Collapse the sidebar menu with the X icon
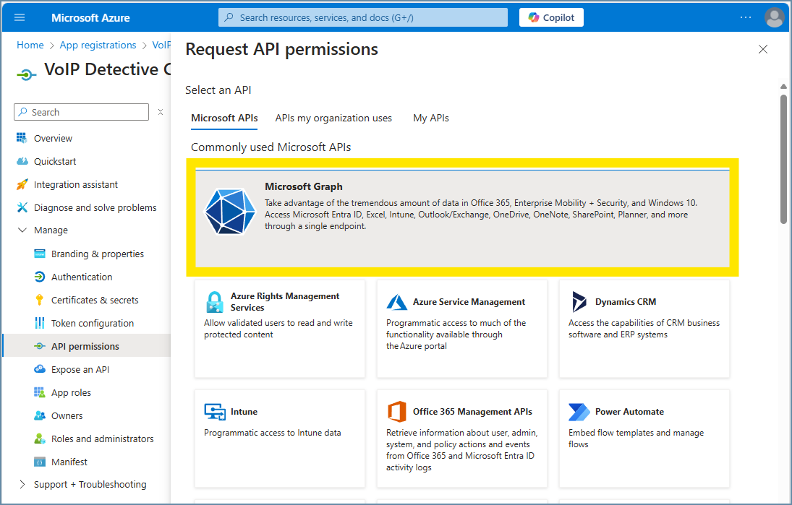792x505 pixels. tap(160, 112)
